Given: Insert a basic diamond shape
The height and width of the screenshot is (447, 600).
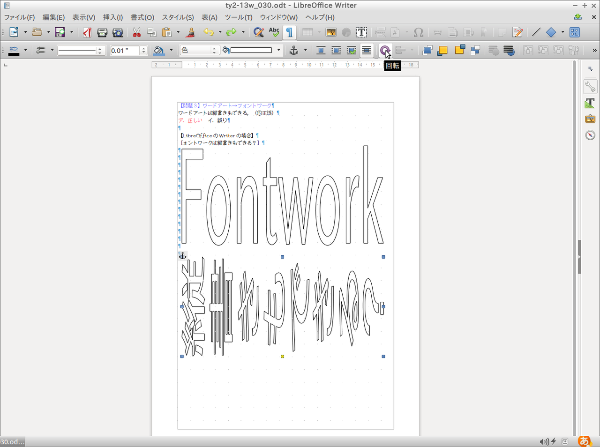Looking at the screenshot, I should tap(551, 32).
